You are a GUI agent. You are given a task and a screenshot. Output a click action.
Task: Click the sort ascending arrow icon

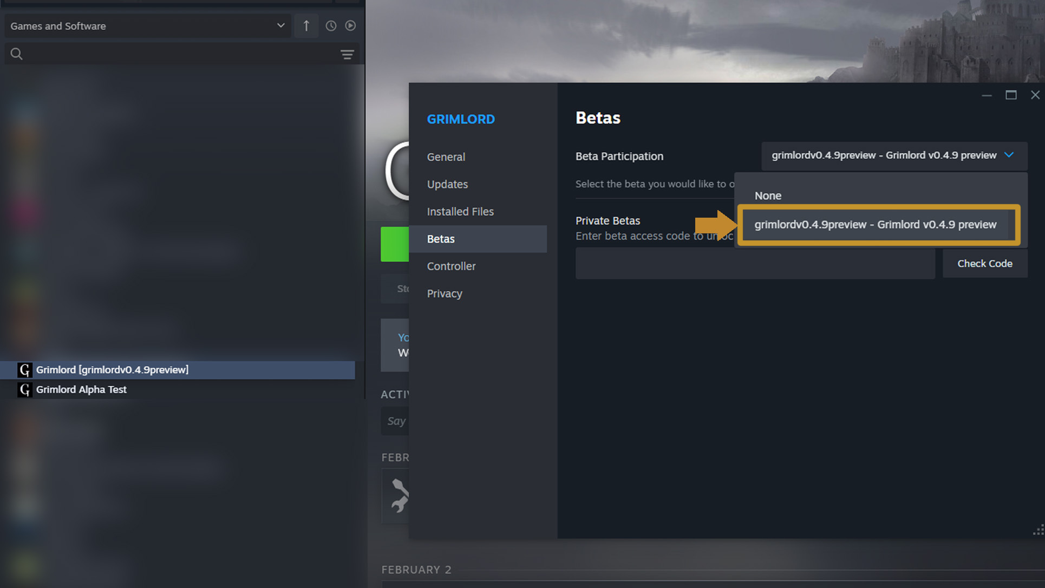[306, 26]
